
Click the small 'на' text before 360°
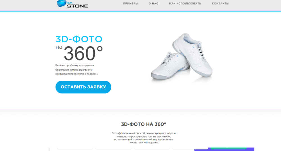(59, 47)
